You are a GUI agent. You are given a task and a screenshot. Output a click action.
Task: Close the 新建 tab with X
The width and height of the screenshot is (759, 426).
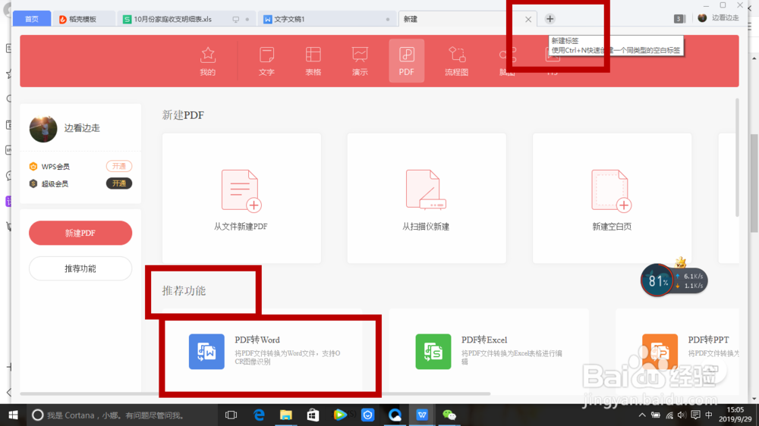528,20
